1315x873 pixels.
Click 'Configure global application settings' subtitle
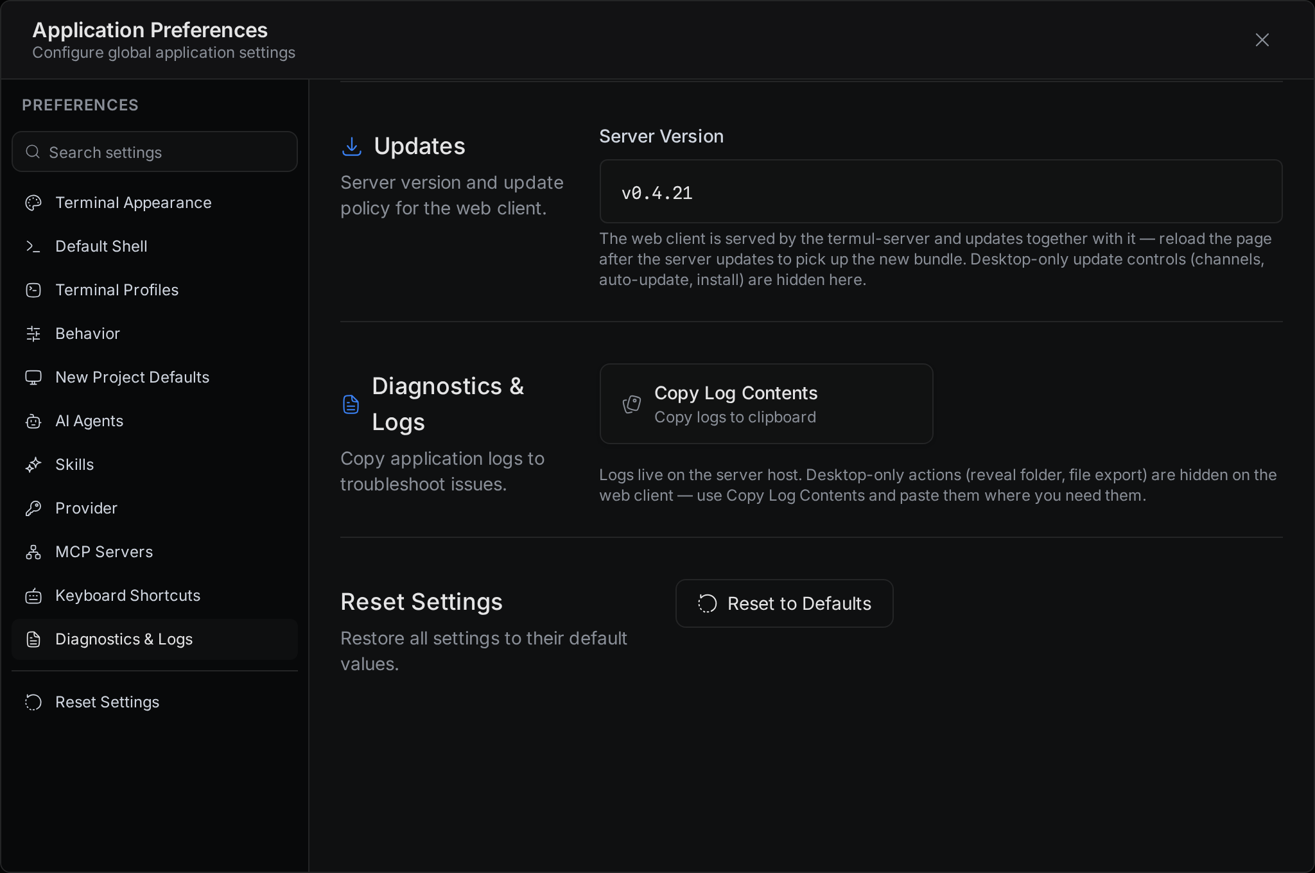[164, 53]
